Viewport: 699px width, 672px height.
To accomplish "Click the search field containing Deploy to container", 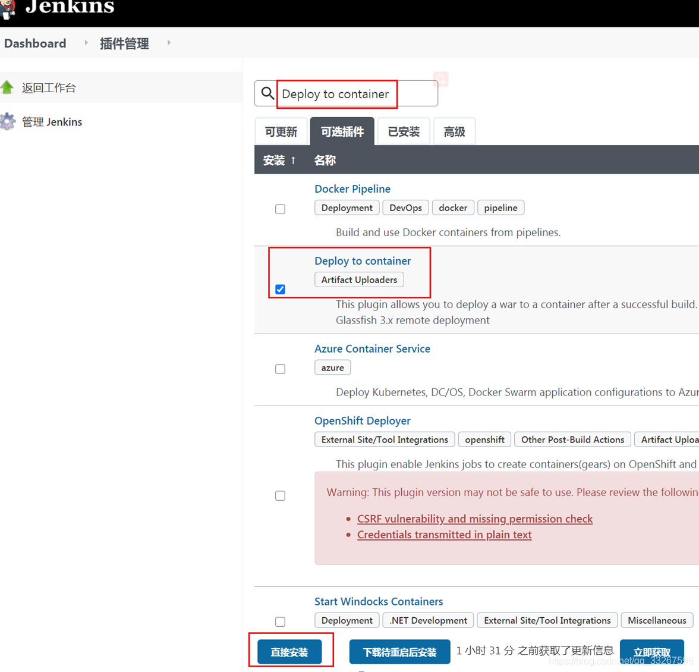I will 346,93.
